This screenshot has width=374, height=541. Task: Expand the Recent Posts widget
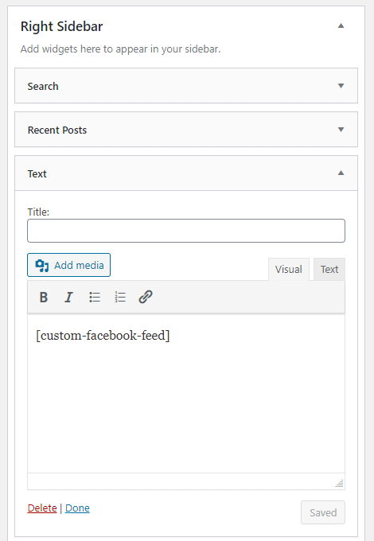pos(341,130)
